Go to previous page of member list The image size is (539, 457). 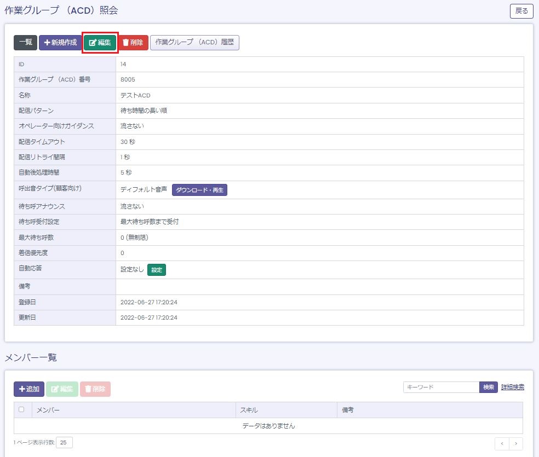click(502, 443)
